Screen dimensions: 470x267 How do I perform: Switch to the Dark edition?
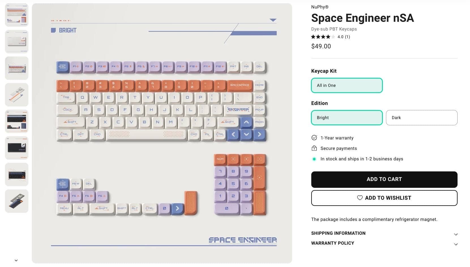421,118
